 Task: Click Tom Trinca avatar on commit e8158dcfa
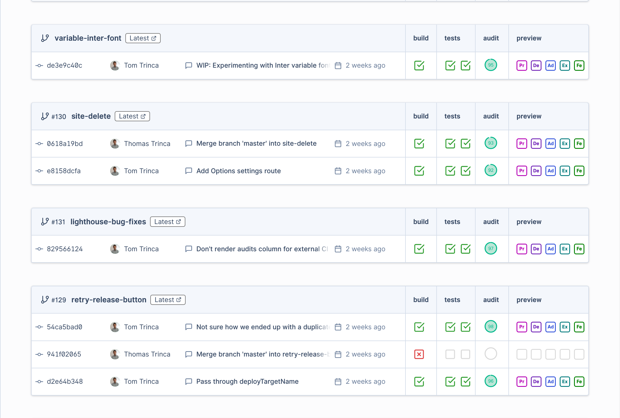pos(115,171)
